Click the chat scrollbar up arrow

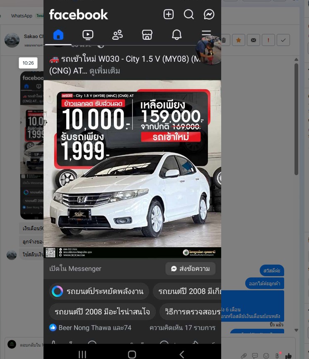pyautogui.click(x=296, y=60)
